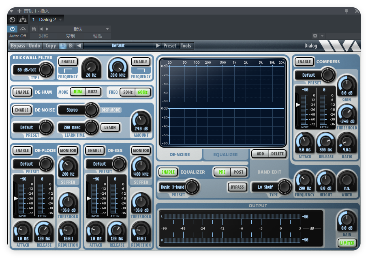Enable the Compress module
368x258 pixels.
point(304,62)
